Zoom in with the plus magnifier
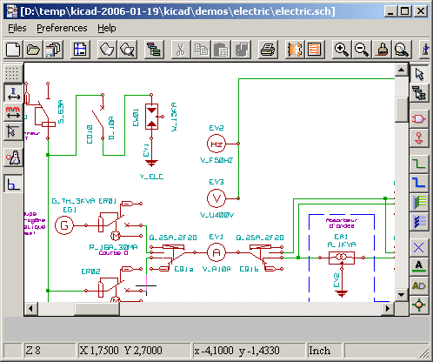Viewport: 433px width, 362px height. pyautogui.click(x=341, y=50)
